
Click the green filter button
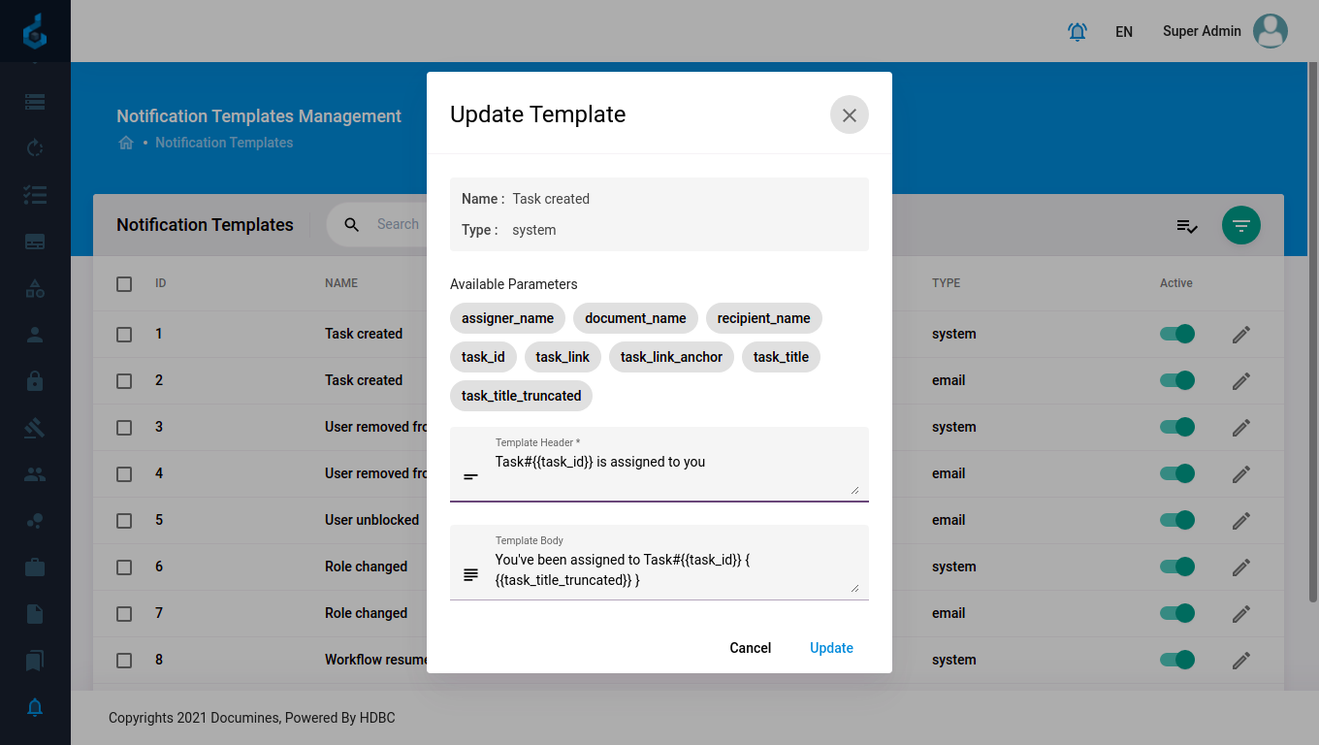pos(1240,226)
